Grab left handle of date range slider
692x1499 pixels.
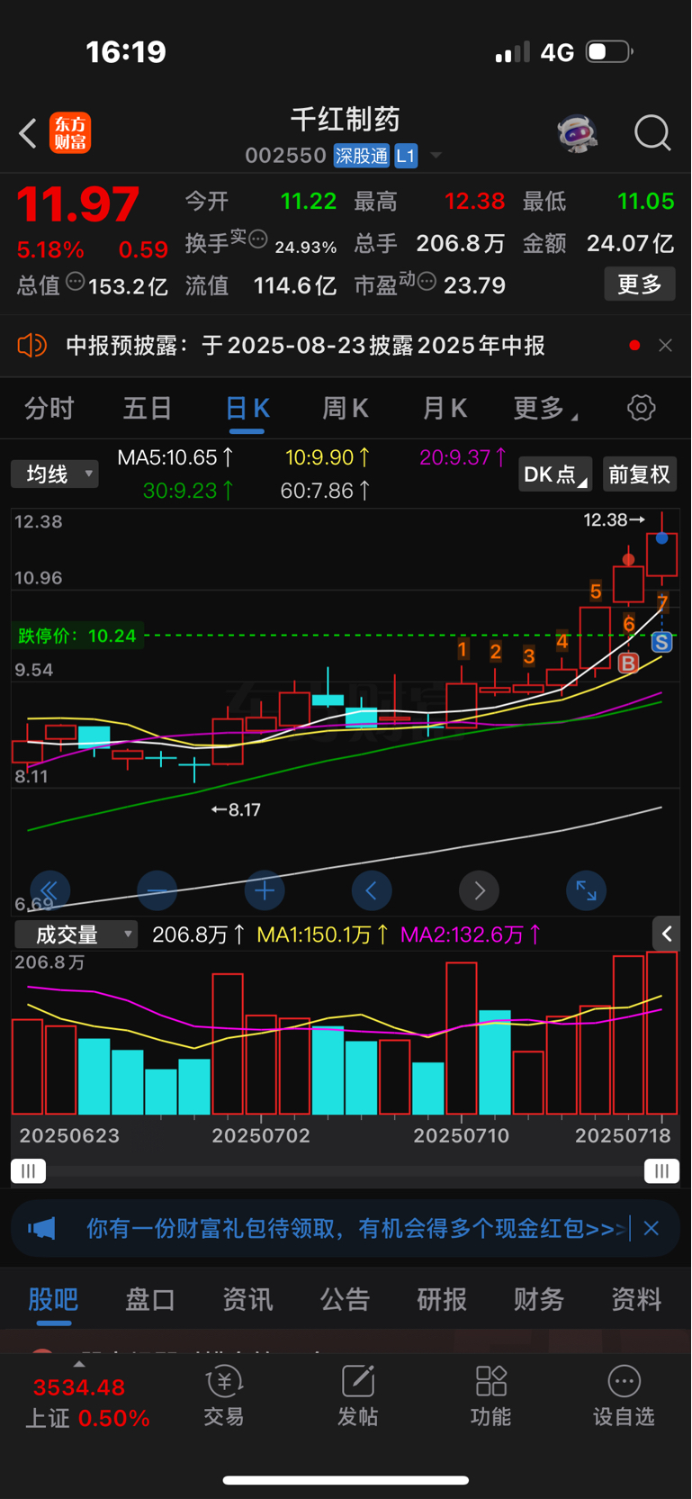pos(28,1171)
